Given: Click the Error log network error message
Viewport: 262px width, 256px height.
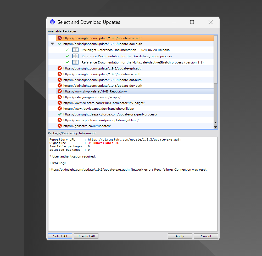Looking at the screenshot, I should coord(128,170).
